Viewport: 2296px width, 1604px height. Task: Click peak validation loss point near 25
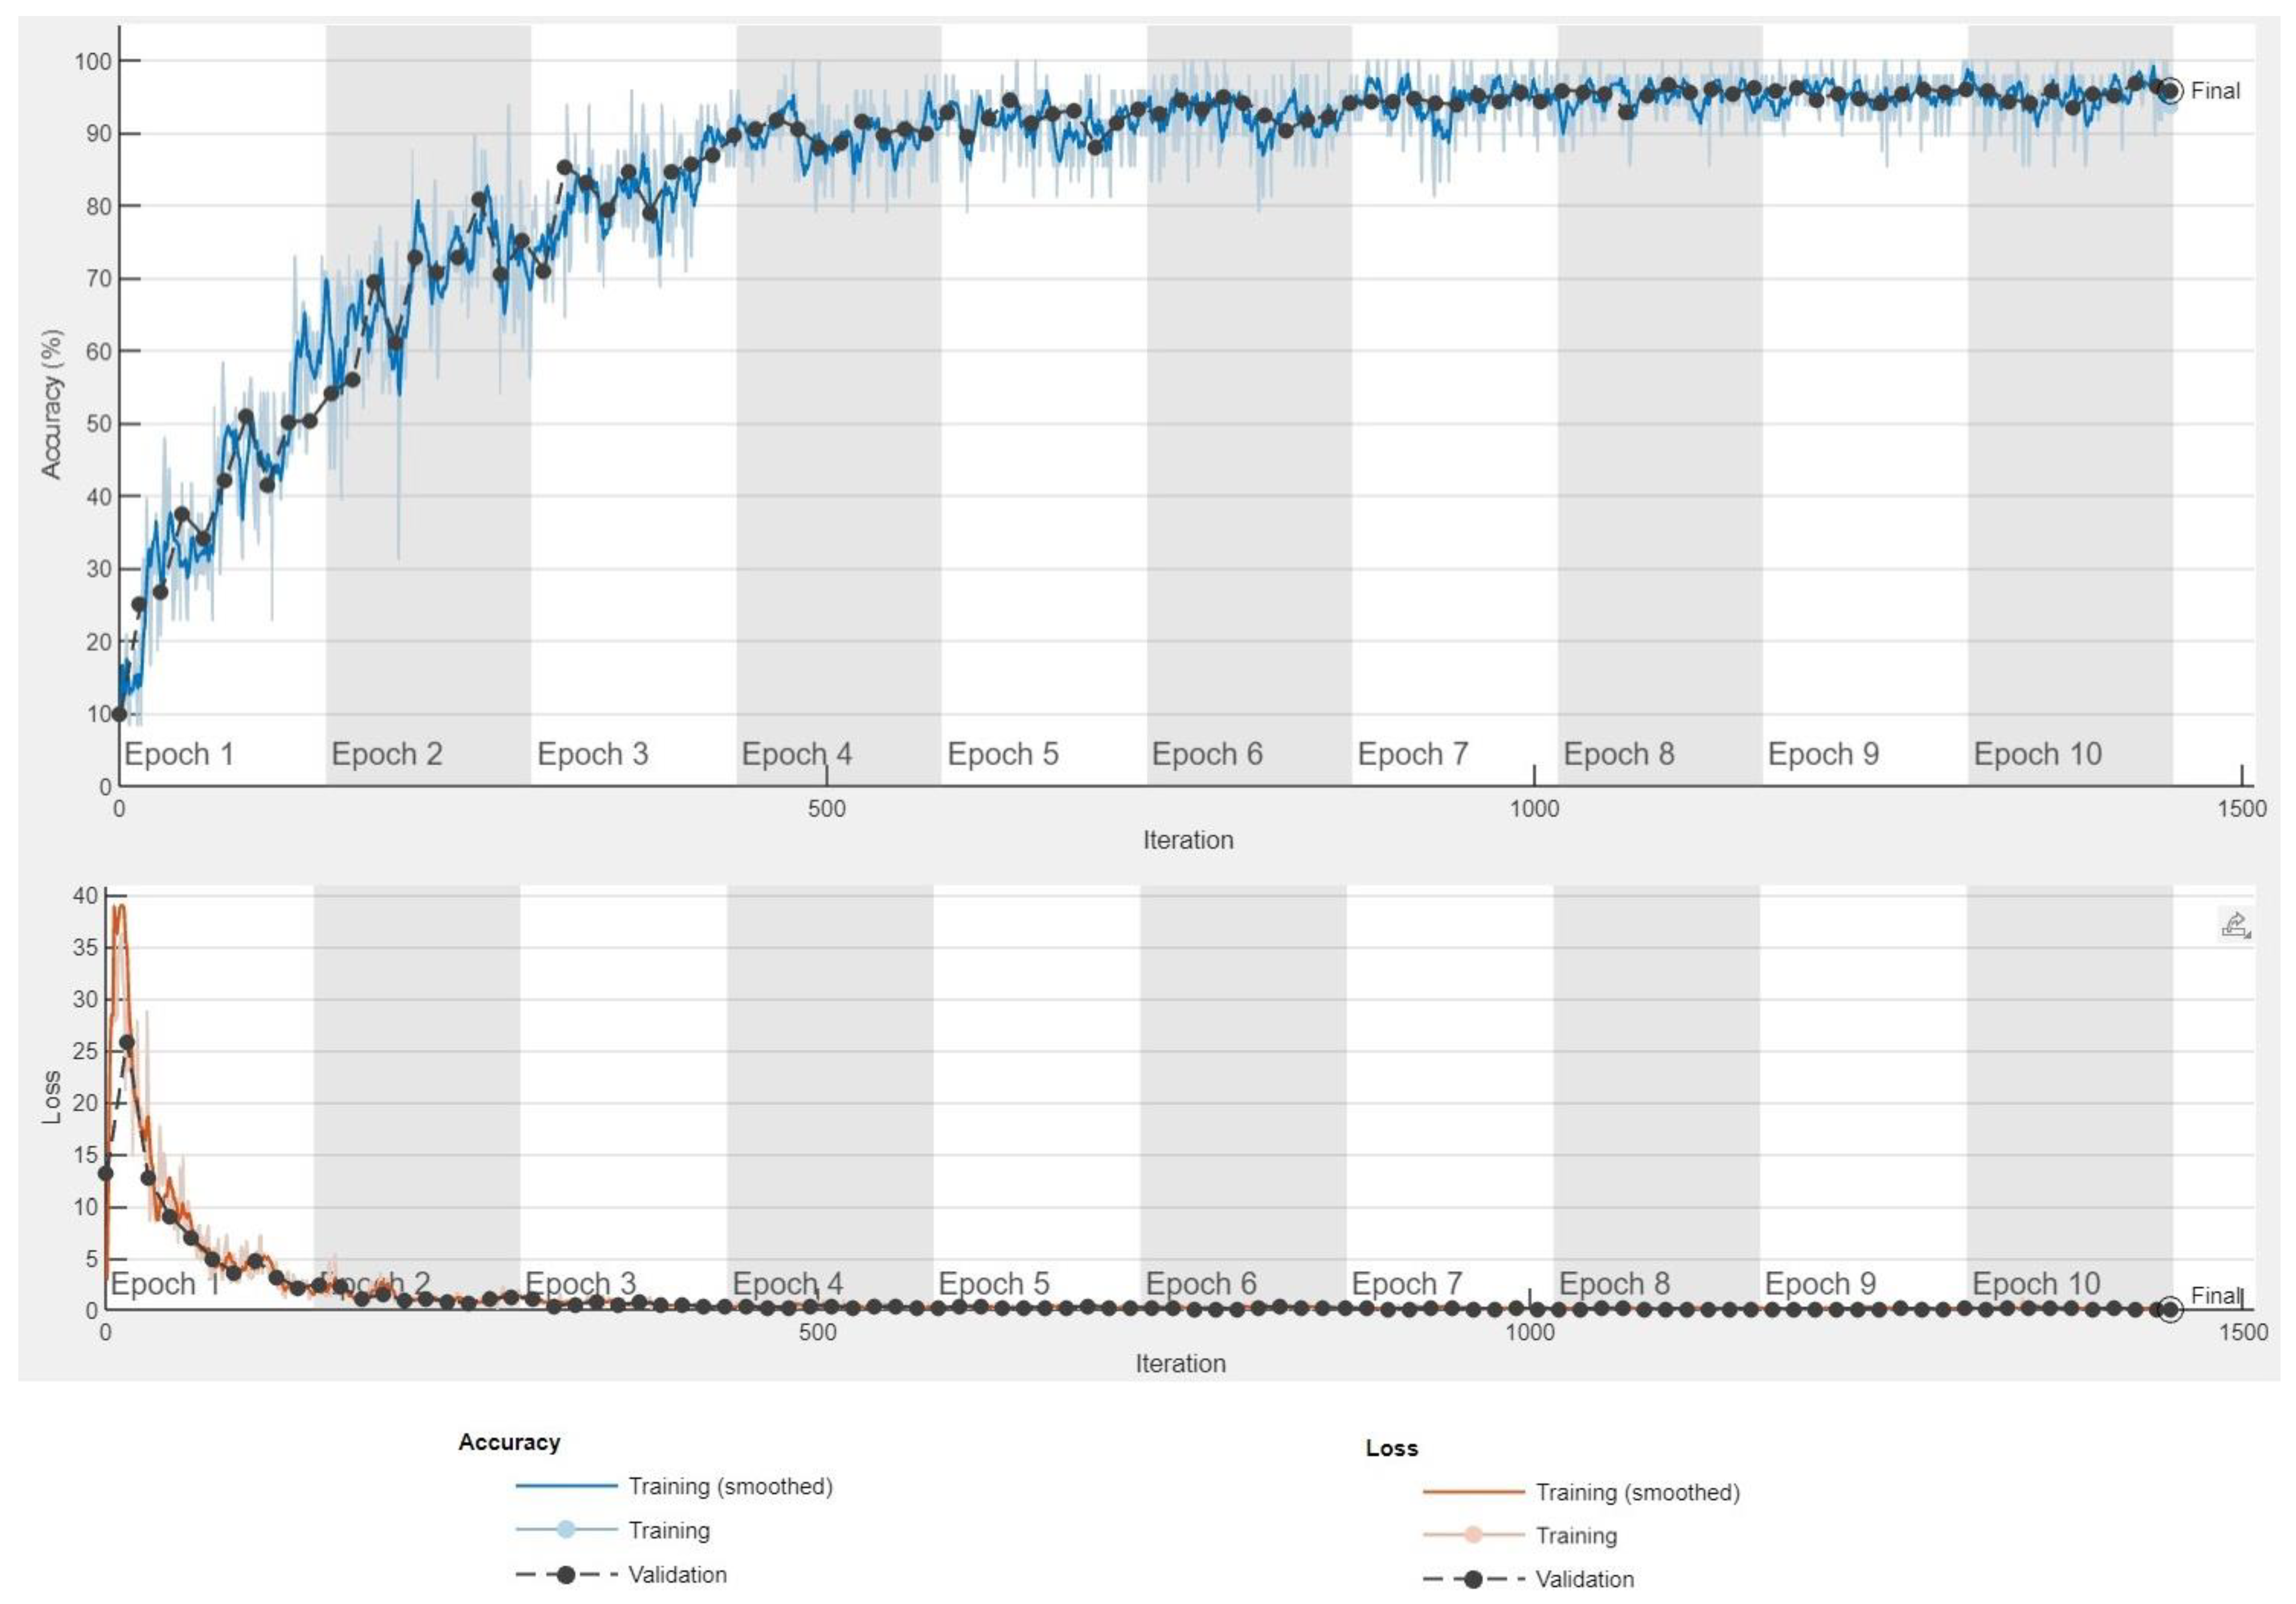coord(127,1042)
